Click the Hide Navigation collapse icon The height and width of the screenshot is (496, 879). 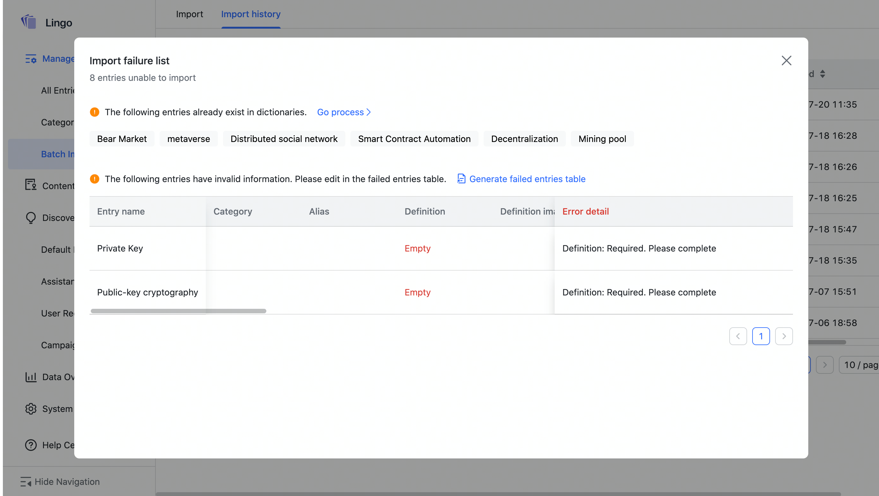(25, 481)
